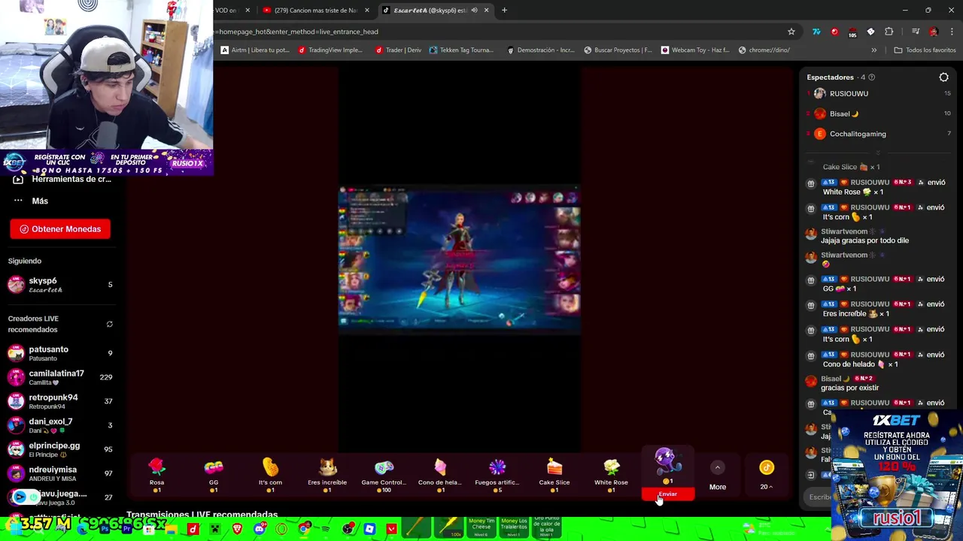Open Todos los favoritos folder
Screen dimensions: 963x541
(x=925, y=50)
